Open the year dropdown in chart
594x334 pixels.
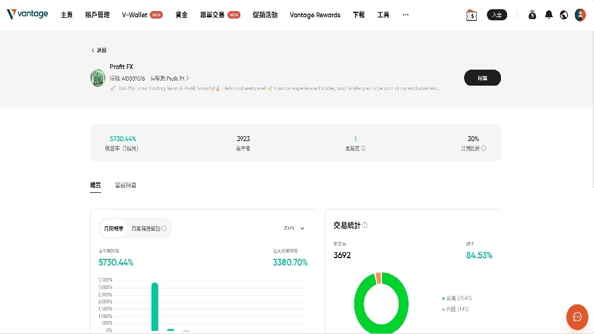(x=294, y=228)
